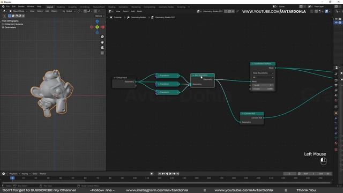The height and width of the screenshot is (193, 343).
Task: Toggle the first outliner row eye icon
Action: (337, 19)
